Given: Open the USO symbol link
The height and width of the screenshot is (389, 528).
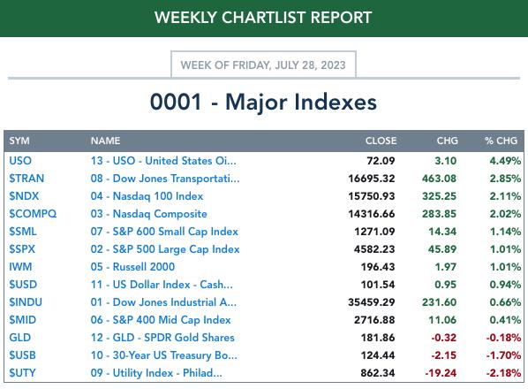Looking at the screenshot, I should pos(20,161).
